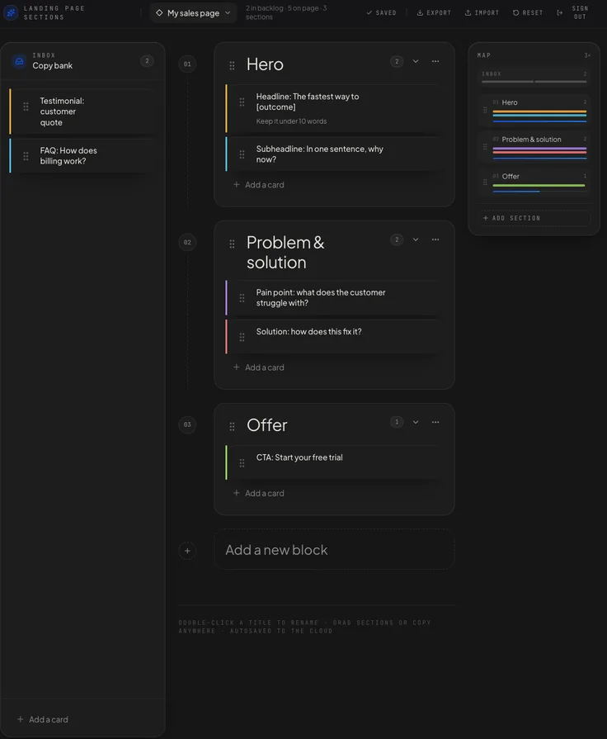Viewport: 607px width, 739px height.
Task: Click Keep it under 10 words note
Action: [291, 121]
